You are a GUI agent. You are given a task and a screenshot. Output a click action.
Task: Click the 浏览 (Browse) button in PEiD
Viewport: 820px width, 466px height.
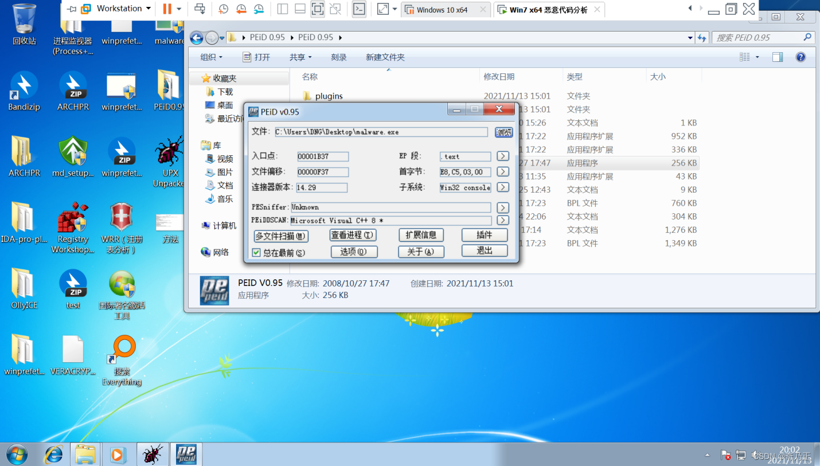pos(504,132)
